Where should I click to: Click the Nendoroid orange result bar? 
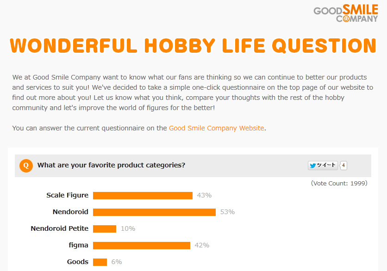154,212
